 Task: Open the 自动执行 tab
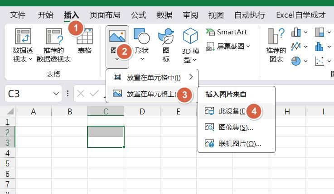[x=250, y=15]
